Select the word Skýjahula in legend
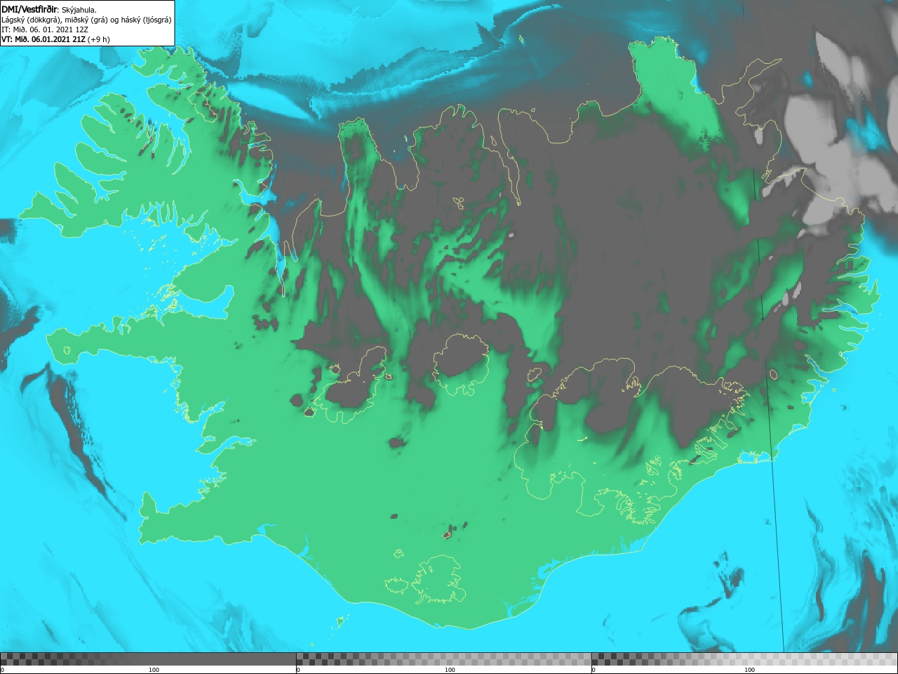Image resolution: width=898 pixels, height=674 pixels. pyautogui.click(x=79, y=10)
